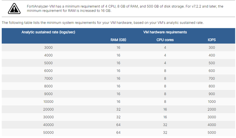
Task: Click the IOPS value 5000 in last row
Action: click(x=211, y=133)
